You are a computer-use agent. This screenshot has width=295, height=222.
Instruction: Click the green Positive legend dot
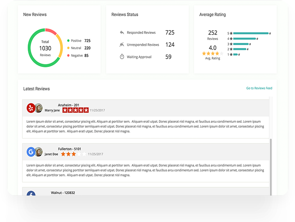68,41
